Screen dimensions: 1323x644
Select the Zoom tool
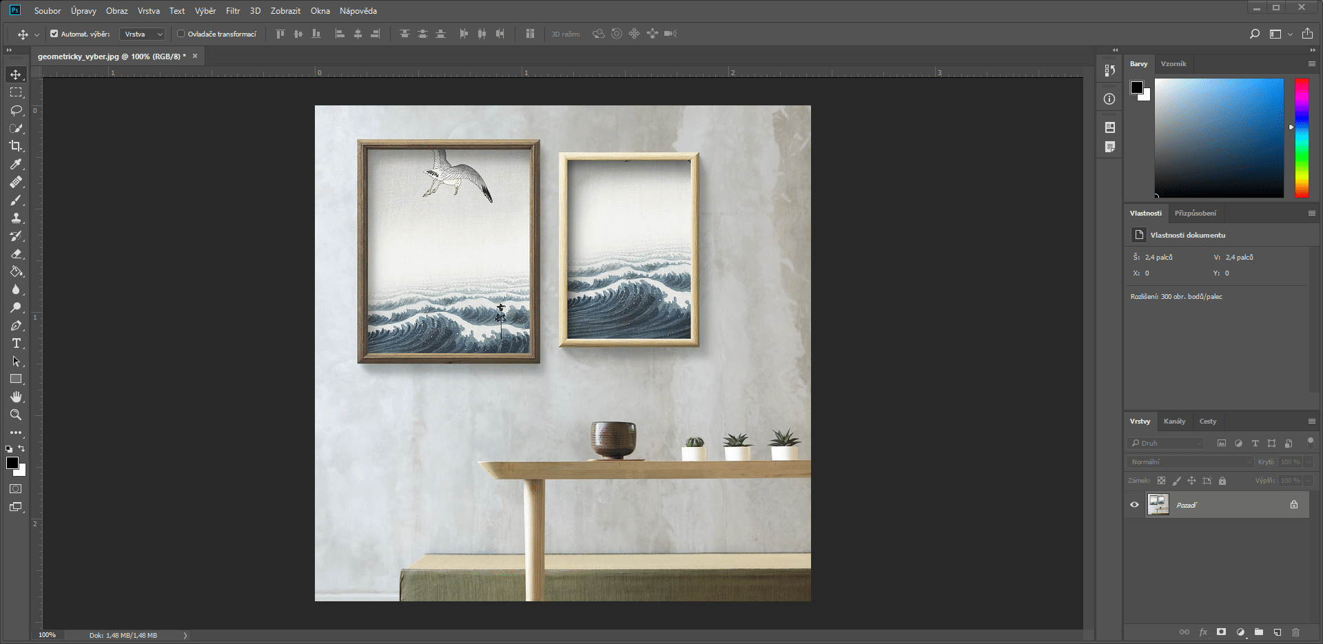tap(15, 415)
